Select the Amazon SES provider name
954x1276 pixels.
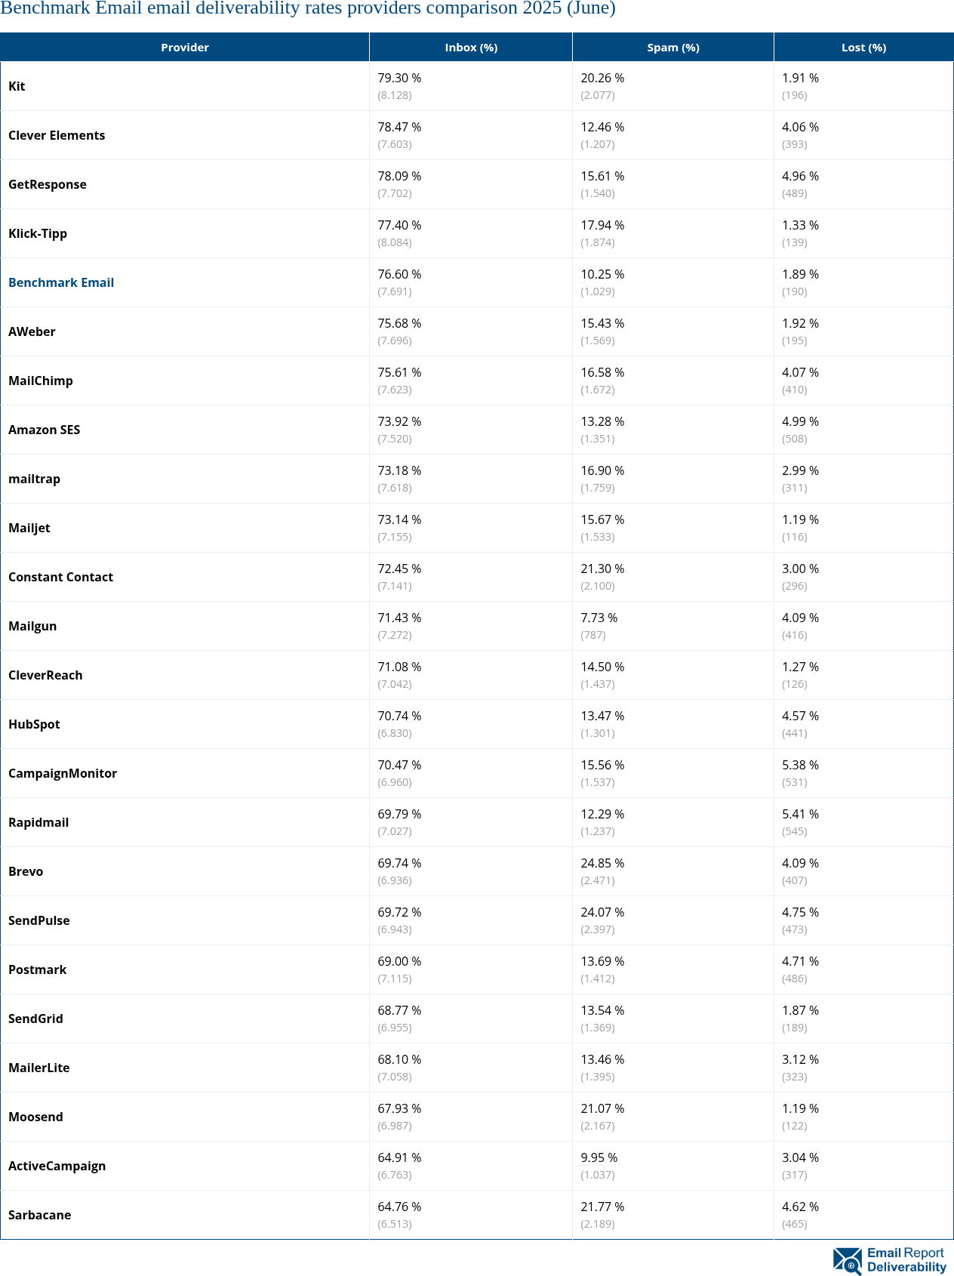[x=45, y=430]
